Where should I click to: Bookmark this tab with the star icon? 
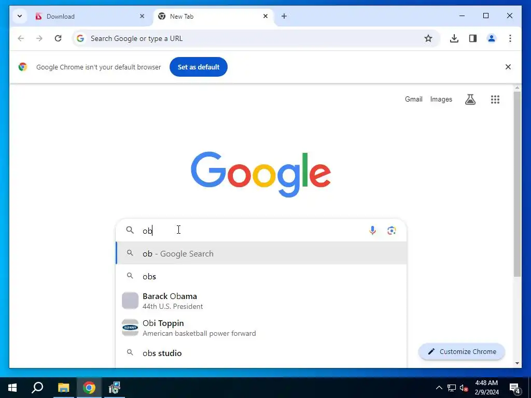coord(428,38)
